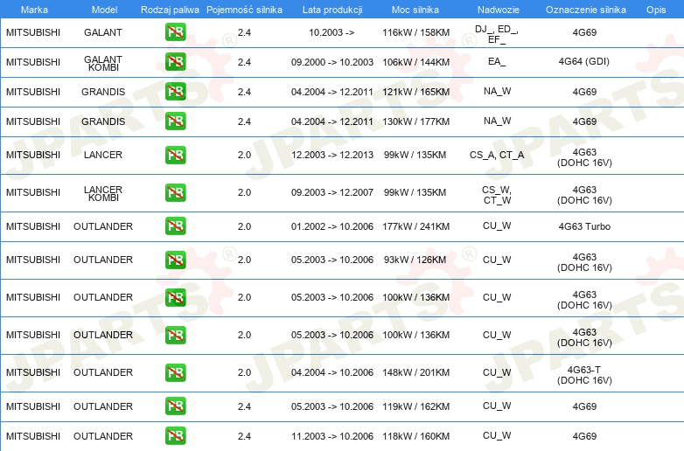Click the Marka column header
Screen dimensions: 684x451
pyautogui.click(x=34, y=10)
